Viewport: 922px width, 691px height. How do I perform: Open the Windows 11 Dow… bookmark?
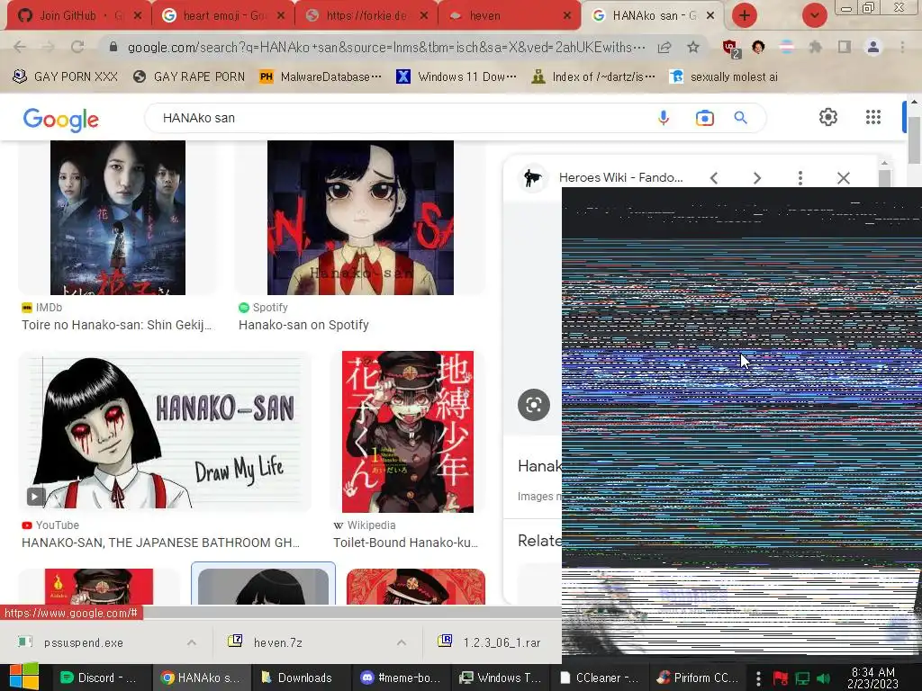coord(456,77)
